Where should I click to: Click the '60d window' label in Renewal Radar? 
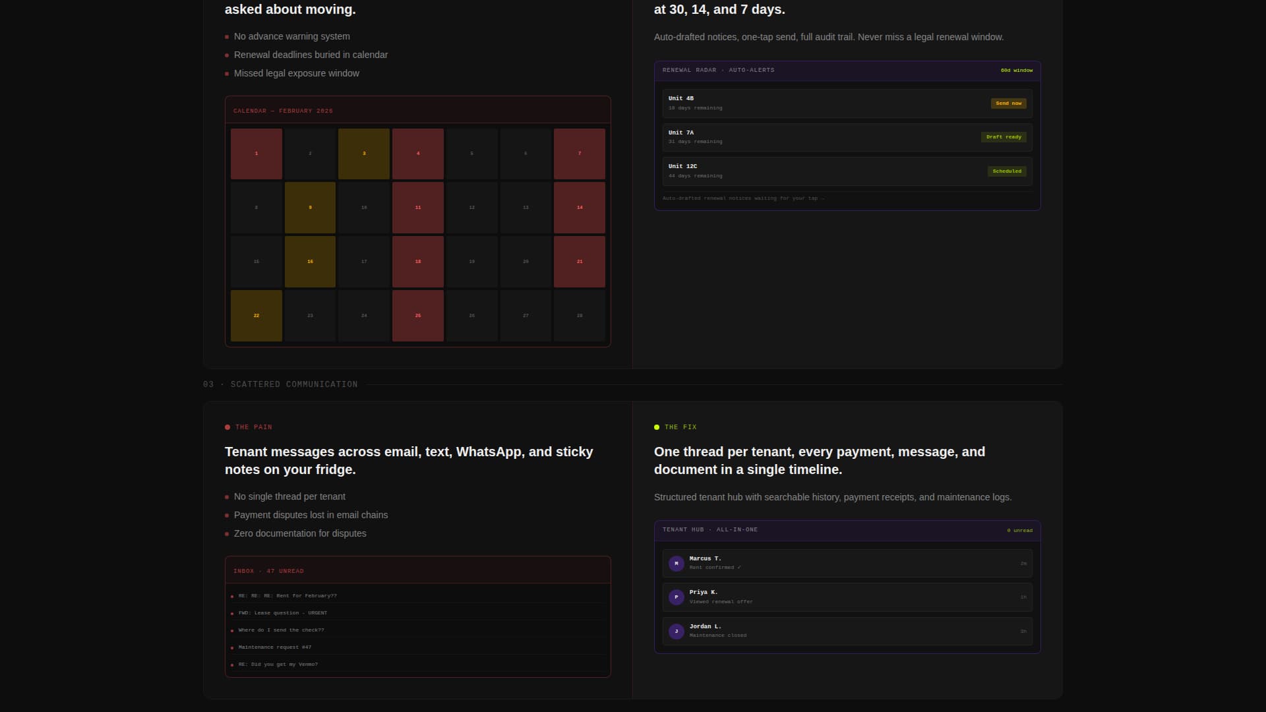click(1017, 71)
